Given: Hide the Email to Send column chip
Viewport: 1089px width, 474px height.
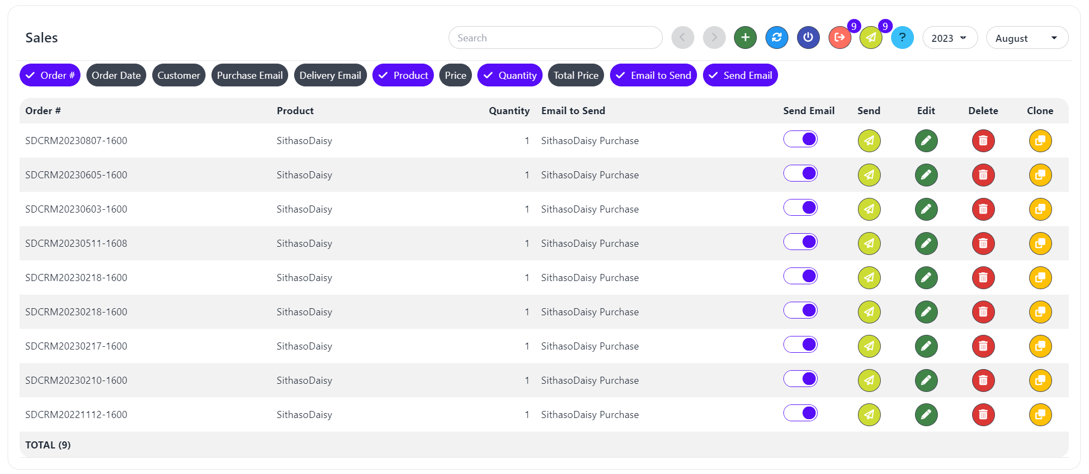Looking at the screenshot, I should click(x=654, y=75).
